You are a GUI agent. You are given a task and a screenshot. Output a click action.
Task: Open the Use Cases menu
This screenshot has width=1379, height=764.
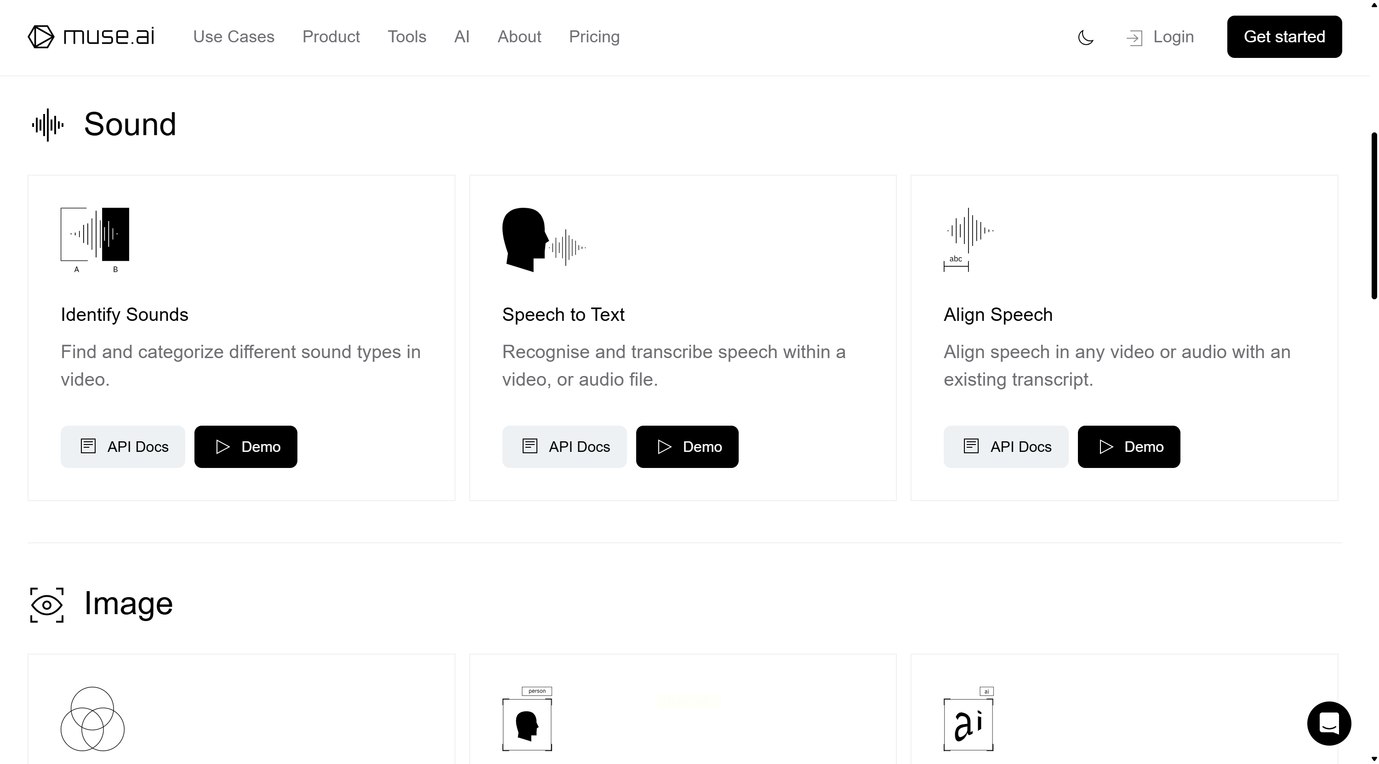point(234,36)
